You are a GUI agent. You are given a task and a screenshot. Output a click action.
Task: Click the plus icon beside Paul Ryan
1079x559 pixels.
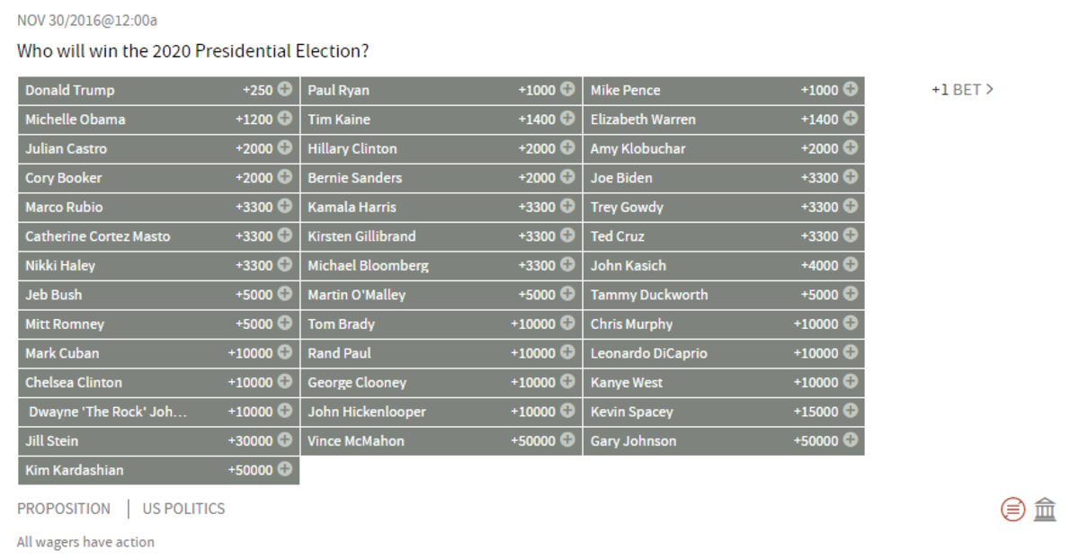coord(567,90)
